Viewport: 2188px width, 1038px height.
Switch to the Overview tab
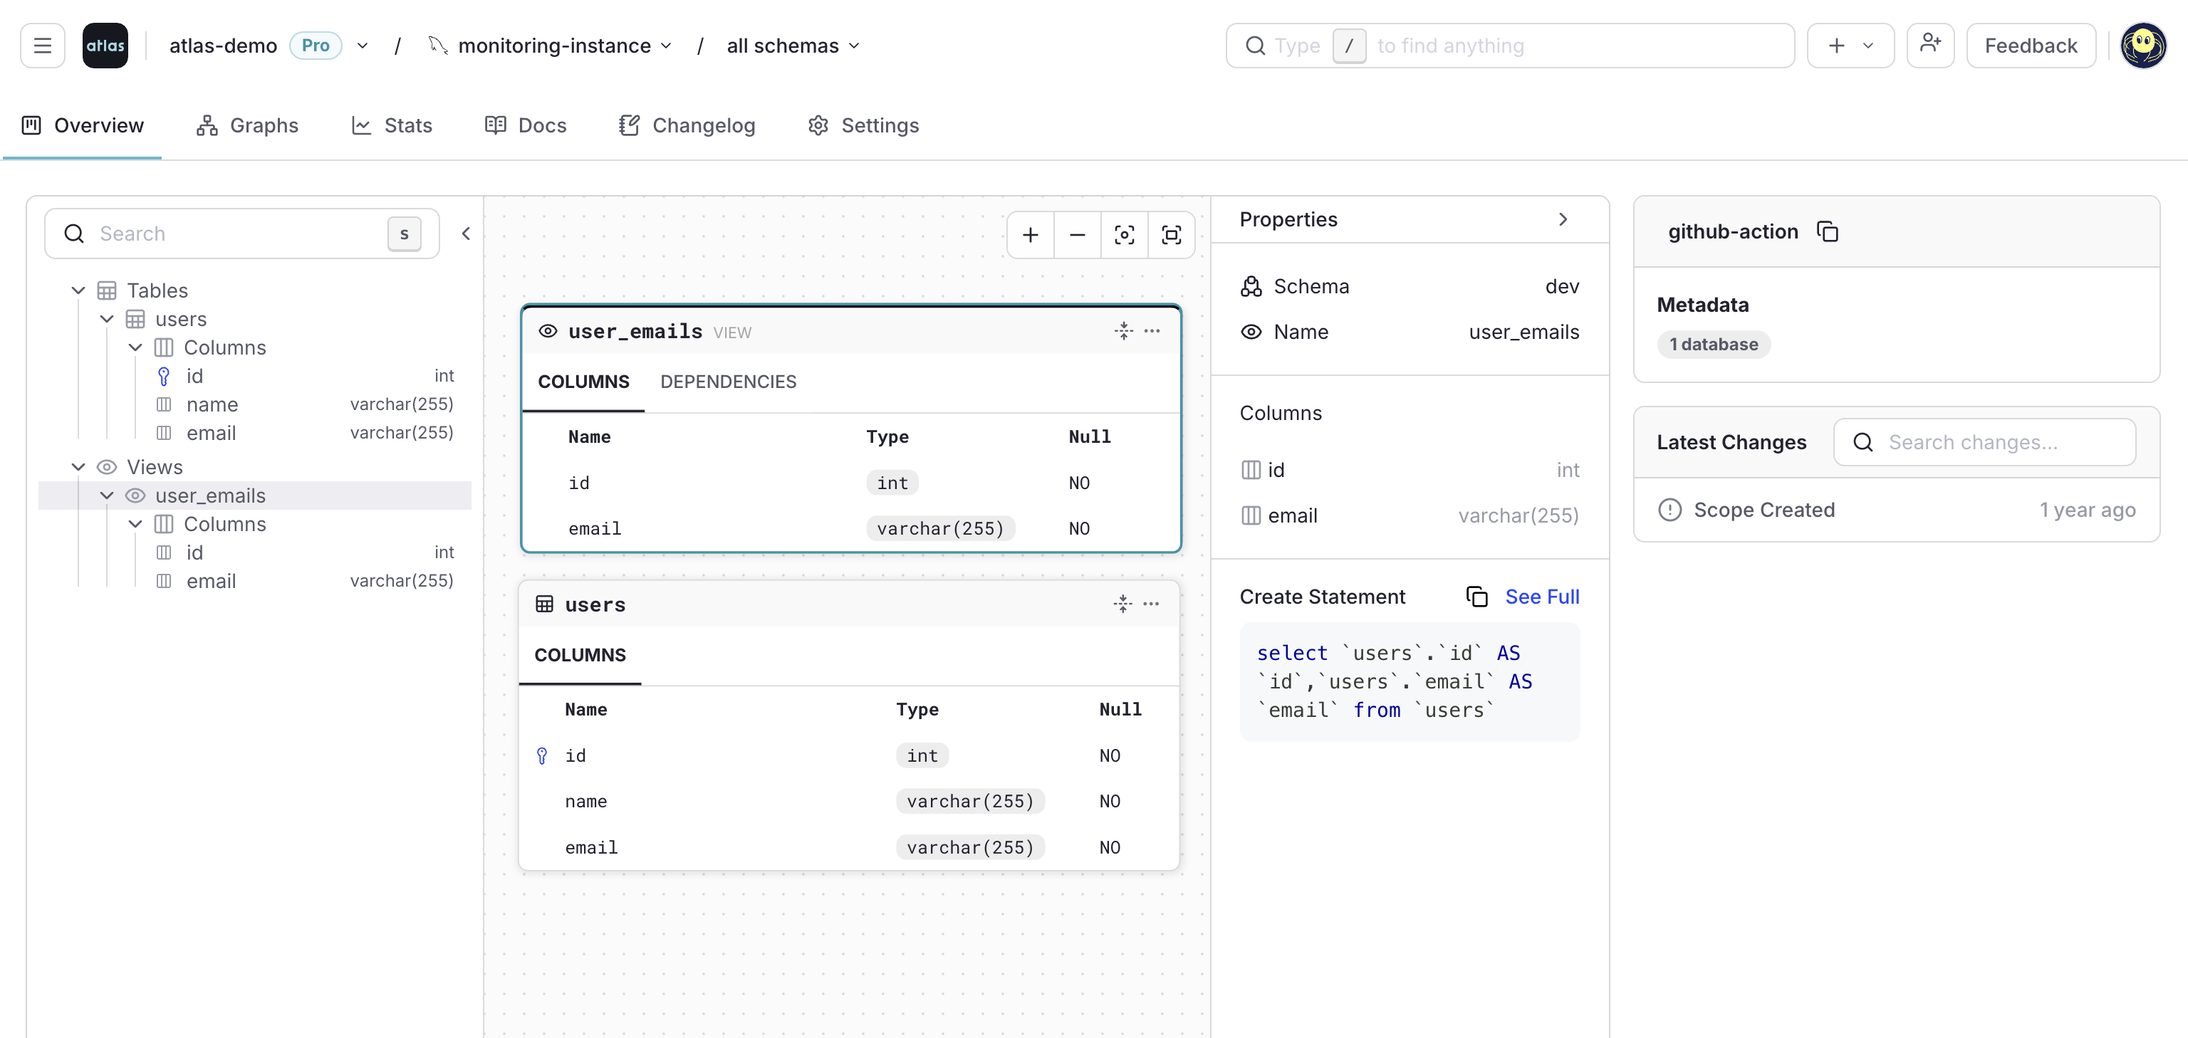[x=83, y=125]
